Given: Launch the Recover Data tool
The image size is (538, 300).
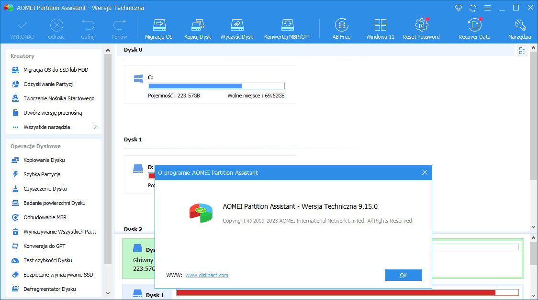Looking at the screenshot, I should (x=474, y=29).
